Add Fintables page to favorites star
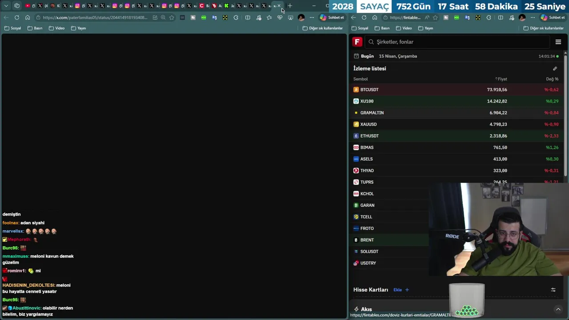The height and width of the screenshot is (320, 569). click(x=435, y=17)
